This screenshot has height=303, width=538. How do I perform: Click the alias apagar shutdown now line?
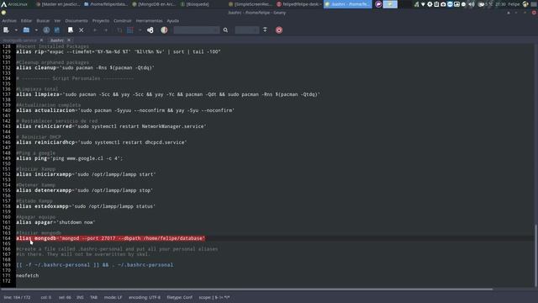point(55,222)
